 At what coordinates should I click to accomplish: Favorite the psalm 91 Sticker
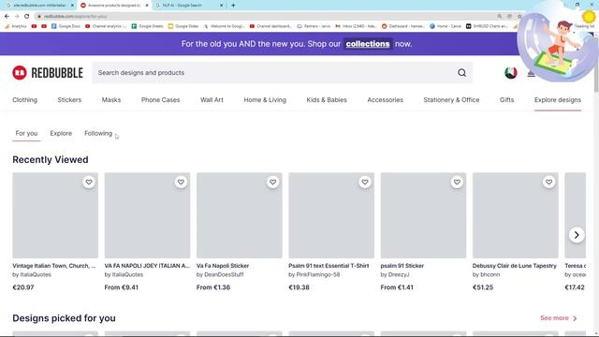(x=457, y=183)
